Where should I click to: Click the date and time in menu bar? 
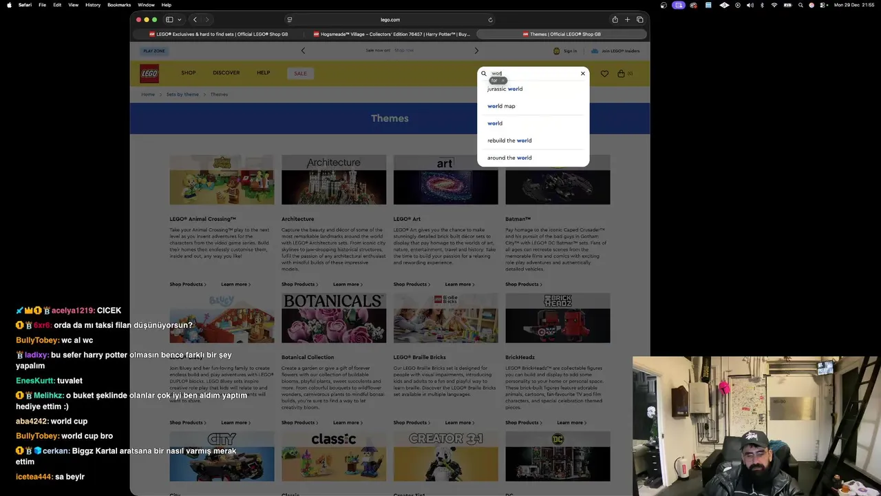[854, 5]
